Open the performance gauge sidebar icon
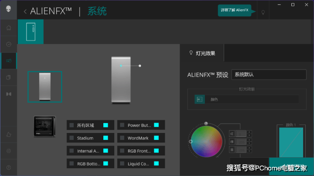Screen dimensions: 314x176 tap(9, 44)
